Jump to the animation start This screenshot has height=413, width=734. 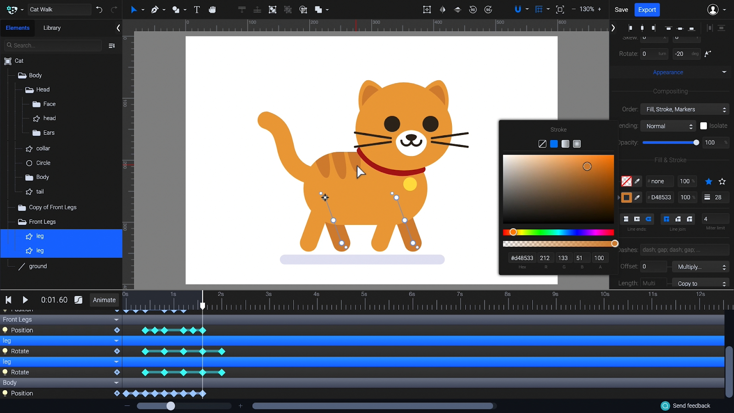coord(8,300)
